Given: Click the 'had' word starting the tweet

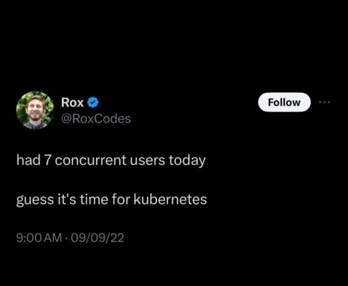Looking at the screenshot, I should [x=28, y=160].
